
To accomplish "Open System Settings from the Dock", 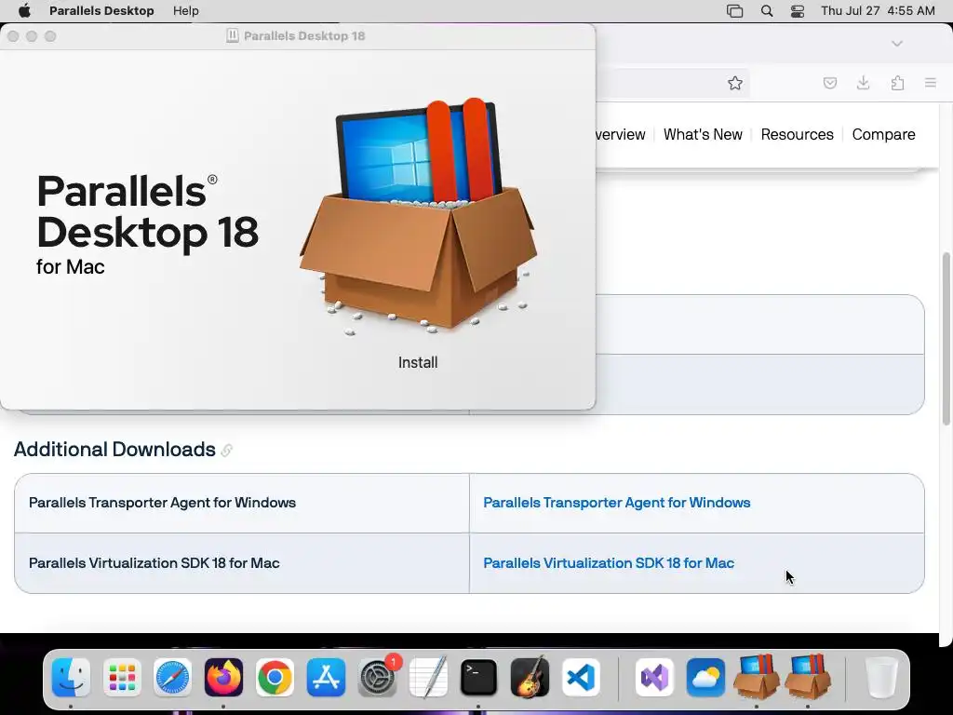I will (x=378, y=678).
